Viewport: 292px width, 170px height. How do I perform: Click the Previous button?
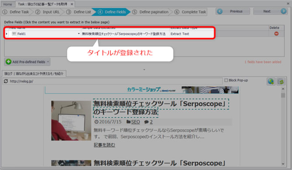point(233,11)
